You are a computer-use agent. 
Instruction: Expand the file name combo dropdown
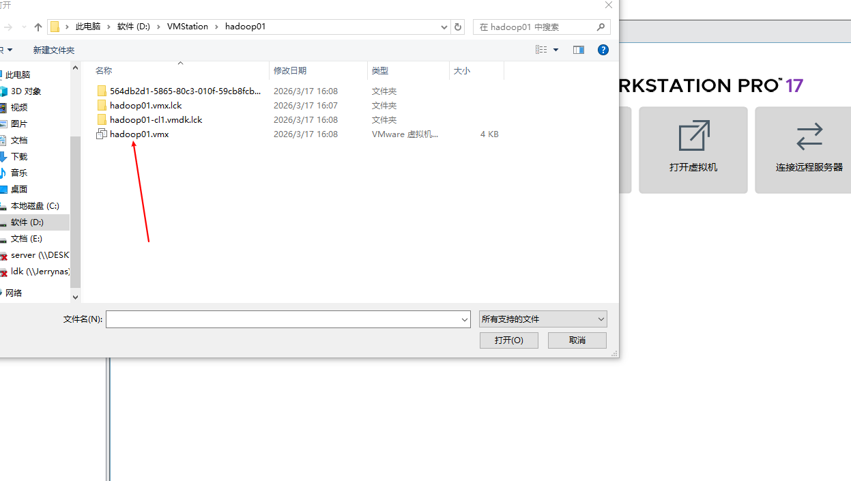465,319
